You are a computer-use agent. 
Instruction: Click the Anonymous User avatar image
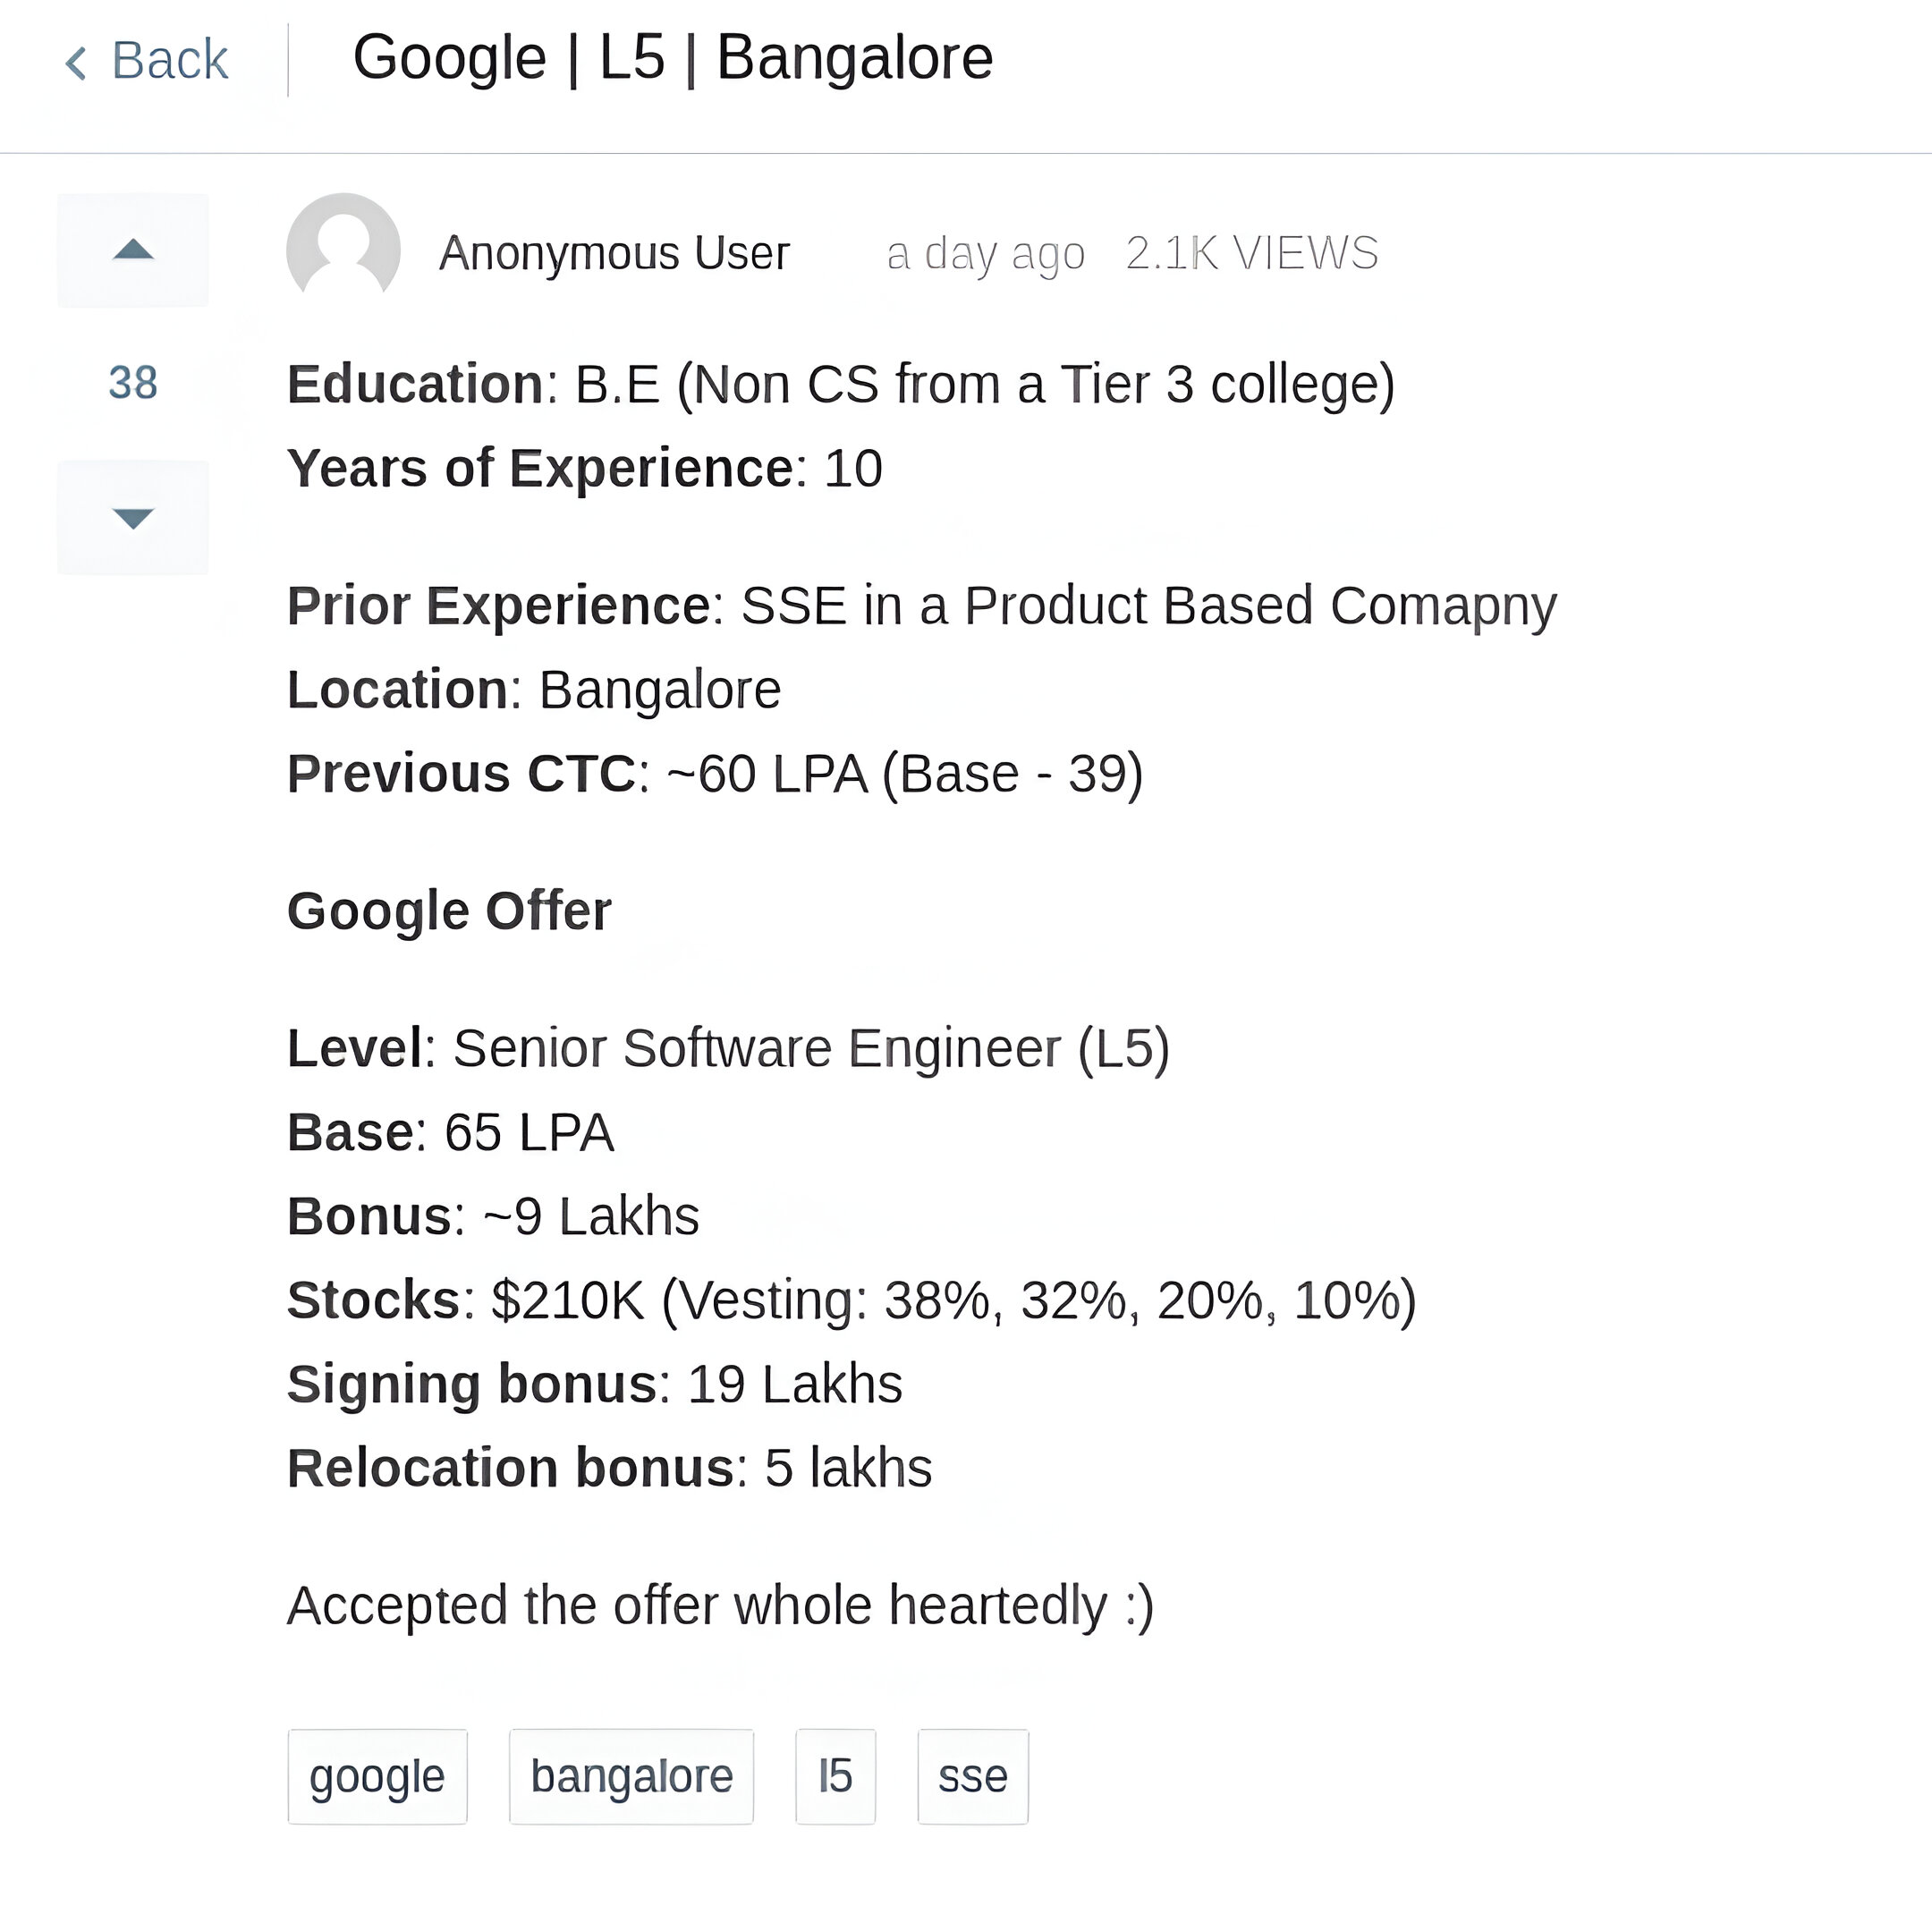(343, 250)
